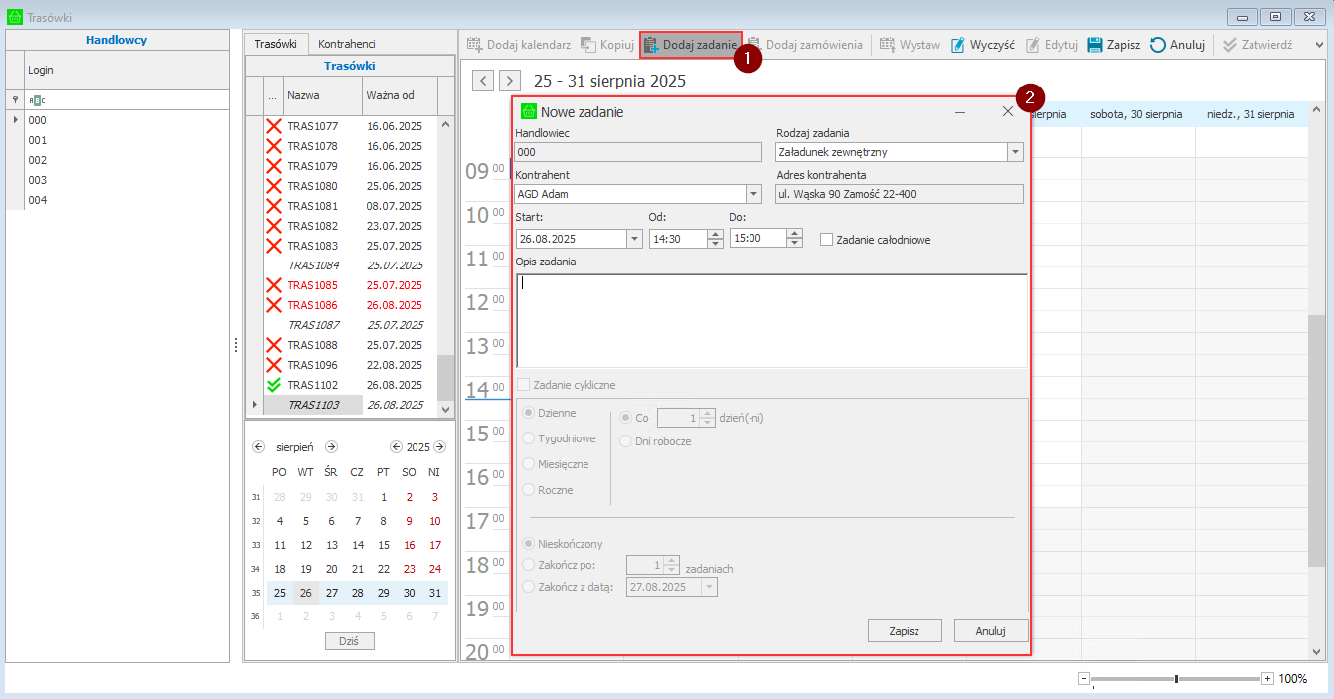This screenshot has width=1334, height=699.
Task: Click the zoom-in plus icon
Action: point(1267,678)
